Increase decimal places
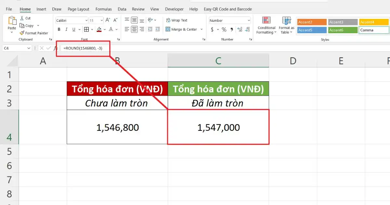390x205 pixels. pyautogui.click(x=240, y=30)
